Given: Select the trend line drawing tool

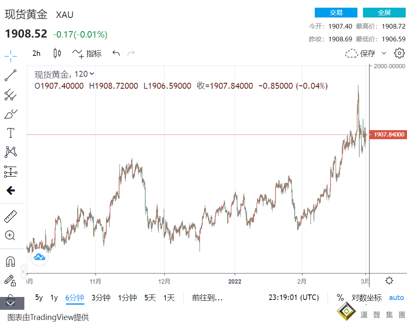Looking at the screenshot, I should (11, 75).
